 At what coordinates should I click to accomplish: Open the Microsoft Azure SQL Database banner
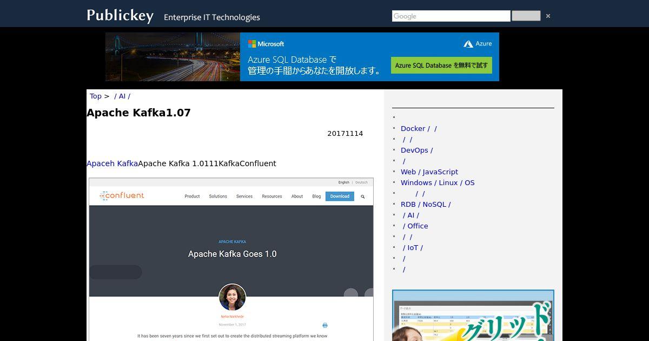coord(302,57)
